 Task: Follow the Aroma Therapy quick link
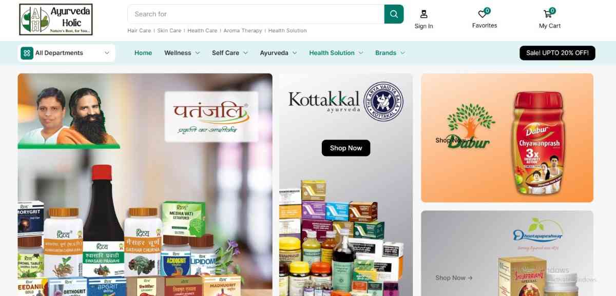(243, 31)
